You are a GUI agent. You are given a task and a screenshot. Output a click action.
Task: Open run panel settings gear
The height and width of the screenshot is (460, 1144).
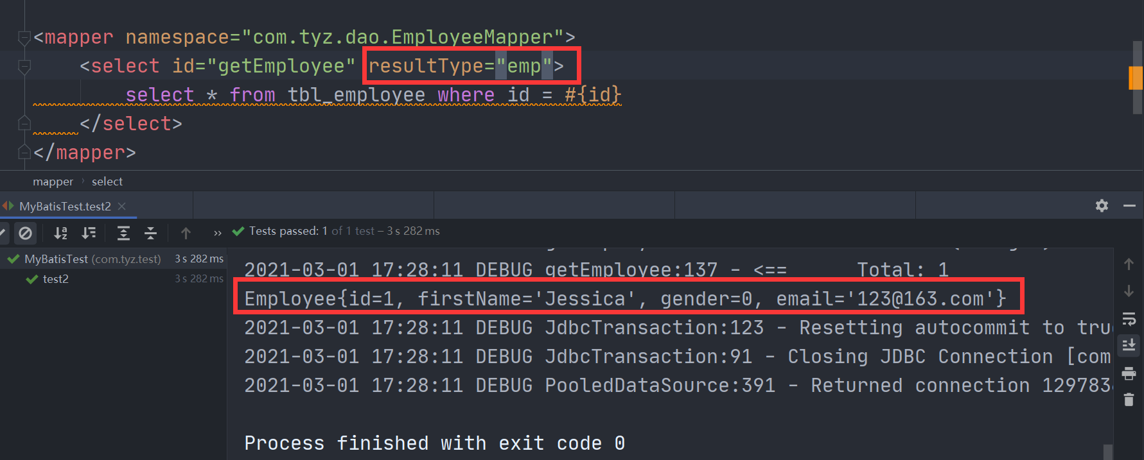[x=1102, y=205]
